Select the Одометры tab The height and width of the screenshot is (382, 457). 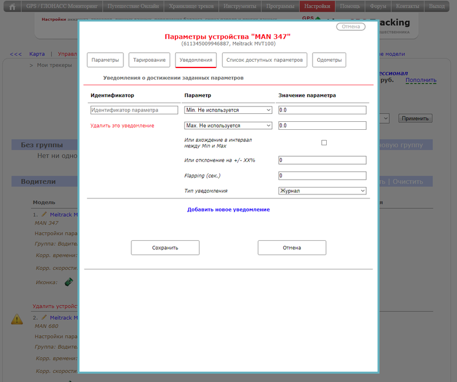pos(329,60)
